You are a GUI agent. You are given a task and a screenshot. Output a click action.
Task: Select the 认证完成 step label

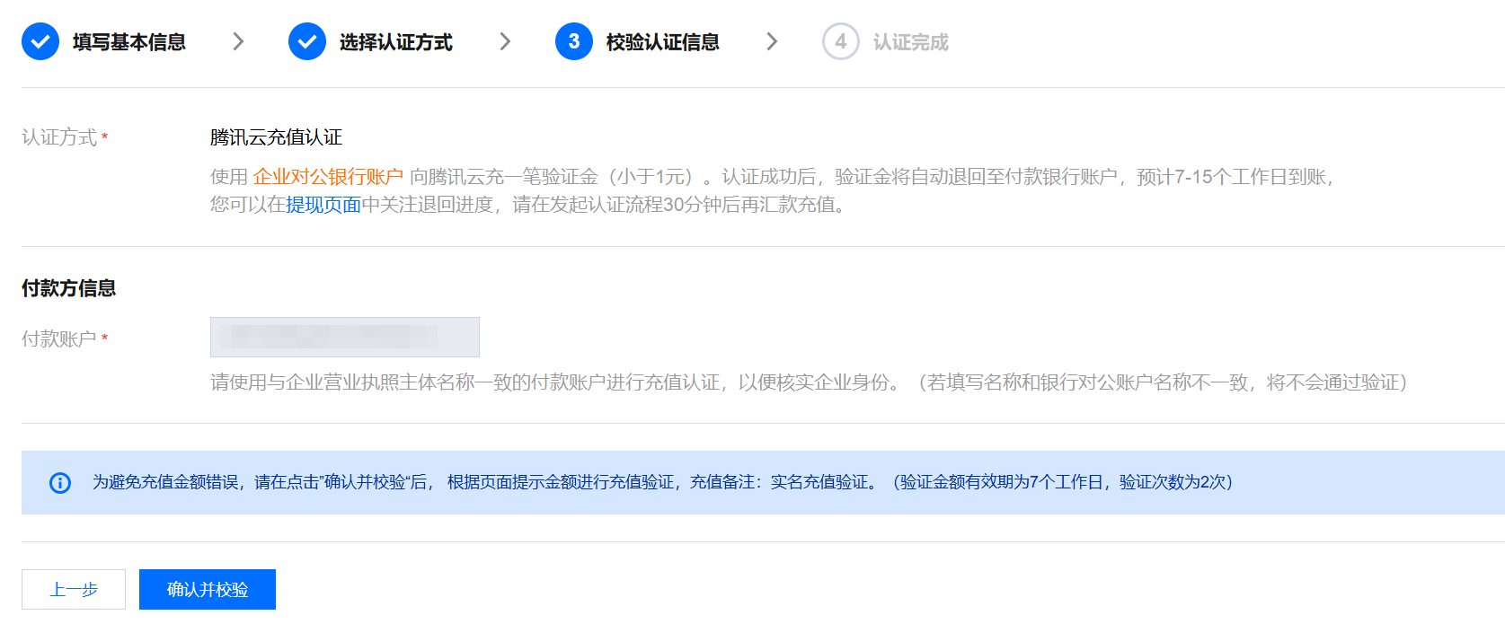tap(911, 42)
